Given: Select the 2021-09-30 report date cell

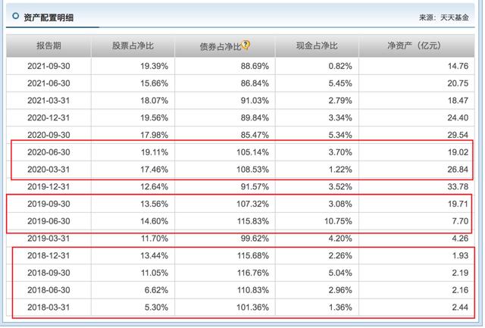Looking at the screenshot, I should pyautogui.click(x=48, y=66).
